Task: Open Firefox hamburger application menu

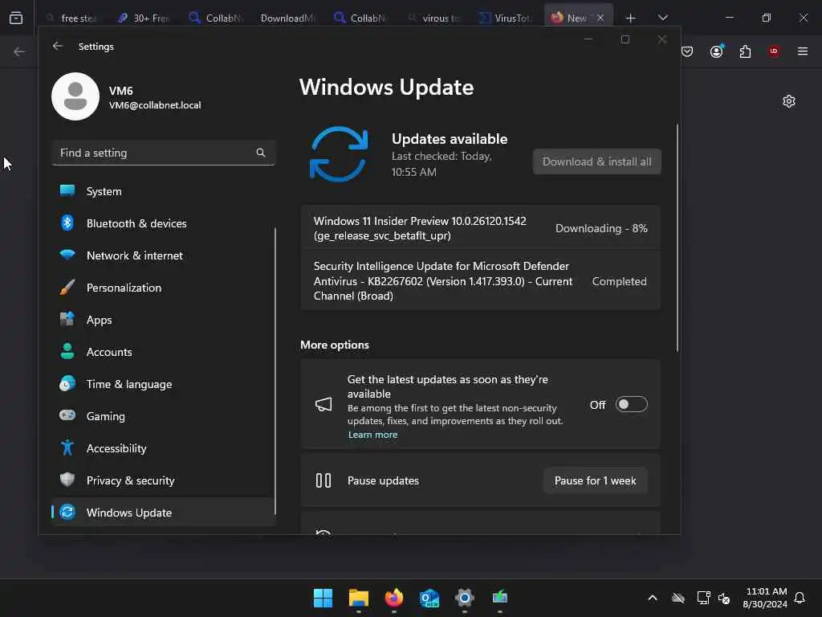Action: [803, 51]
